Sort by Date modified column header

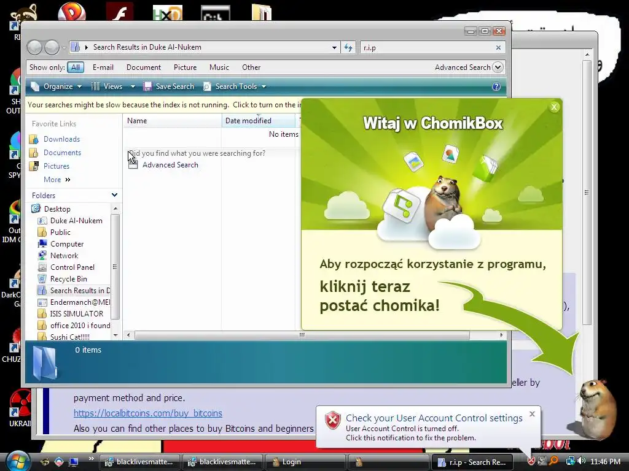pyautogui.click(x=259, y=121)
